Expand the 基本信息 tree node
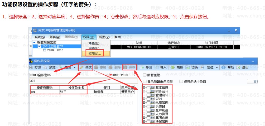 [144, 88]
